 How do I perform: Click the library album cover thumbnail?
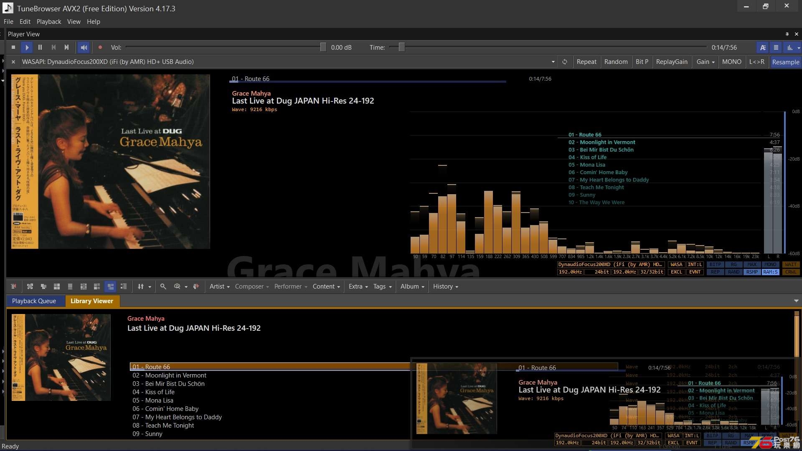[x=61, y=357]
